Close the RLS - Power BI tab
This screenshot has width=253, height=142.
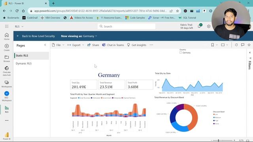[x=46, y=4]
